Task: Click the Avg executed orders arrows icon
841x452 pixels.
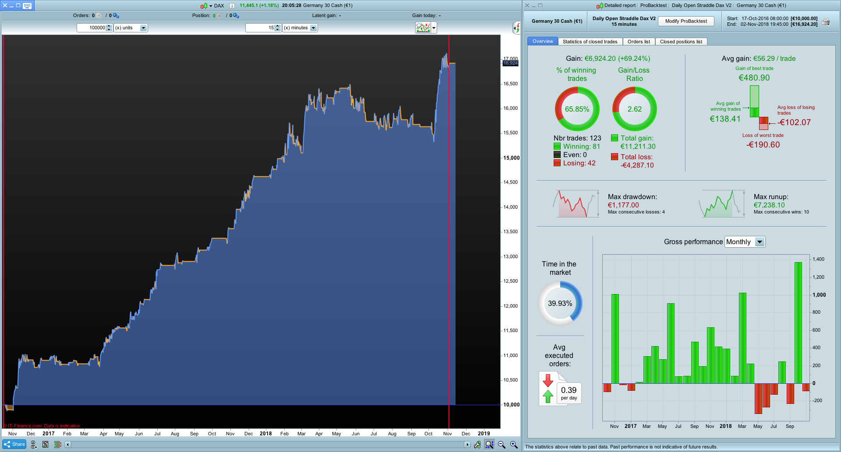Action: pos(548,388)
